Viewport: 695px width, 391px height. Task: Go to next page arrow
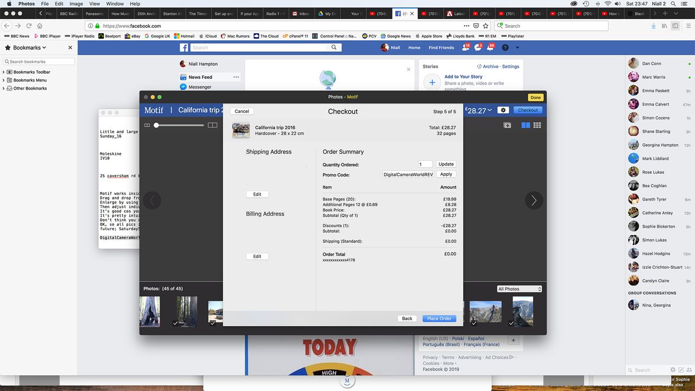(x=534, y=201)
